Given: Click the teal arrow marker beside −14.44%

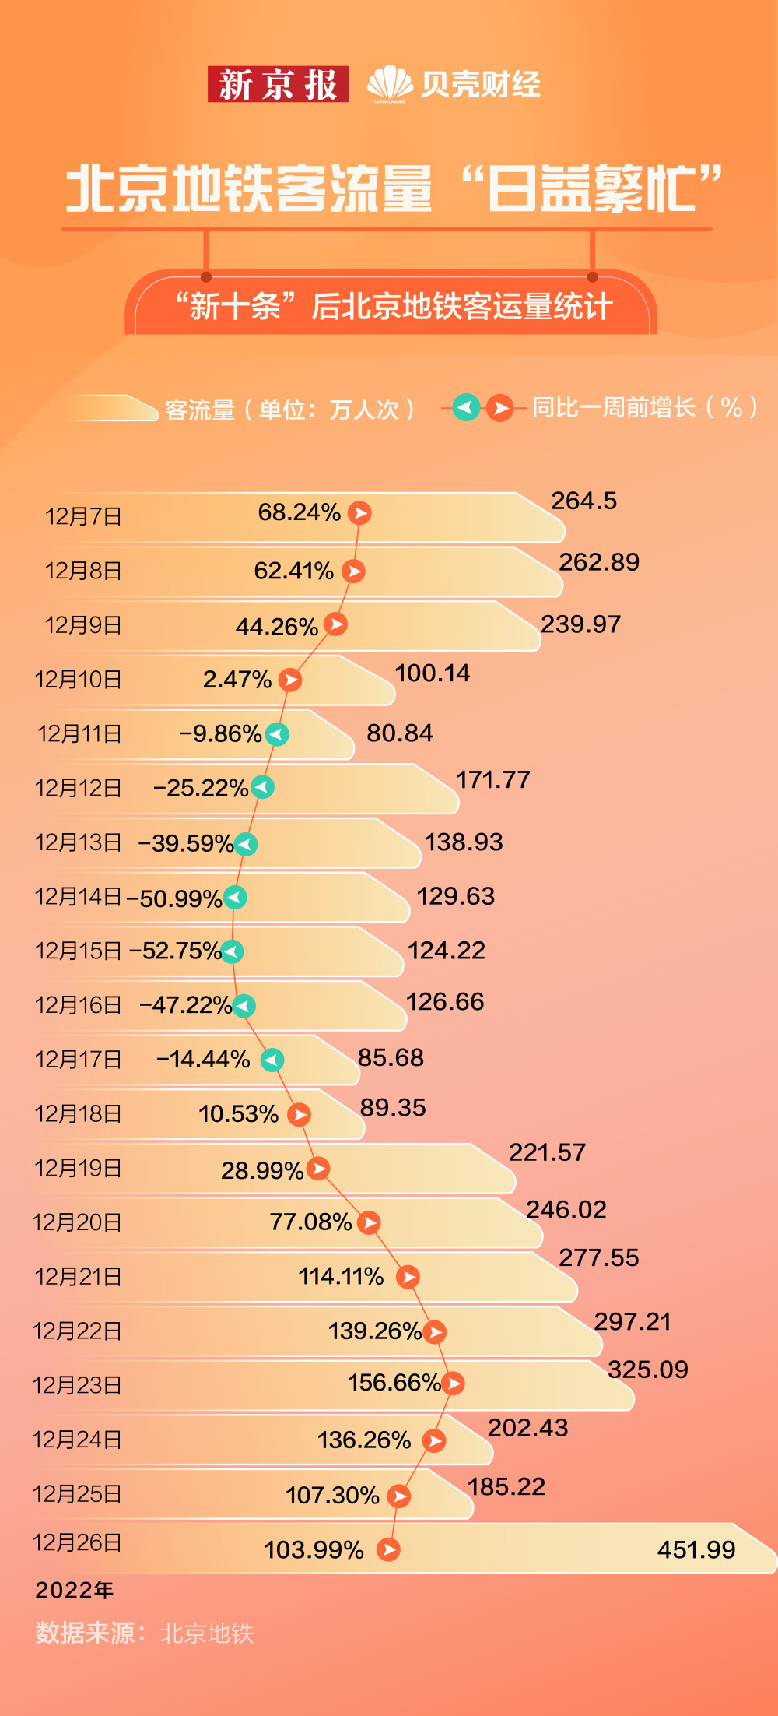Looking at the screenshot, I should pyautogui.click(x=272, y=1060).
